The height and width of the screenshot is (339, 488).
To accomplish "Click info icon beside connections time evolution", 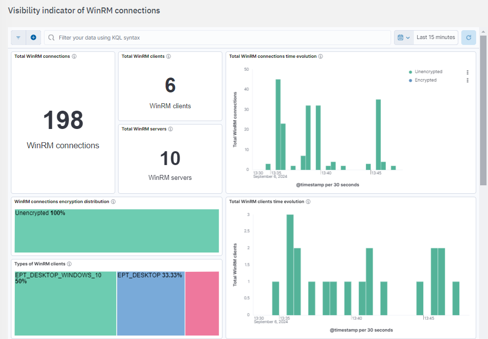I will point(320,56).
